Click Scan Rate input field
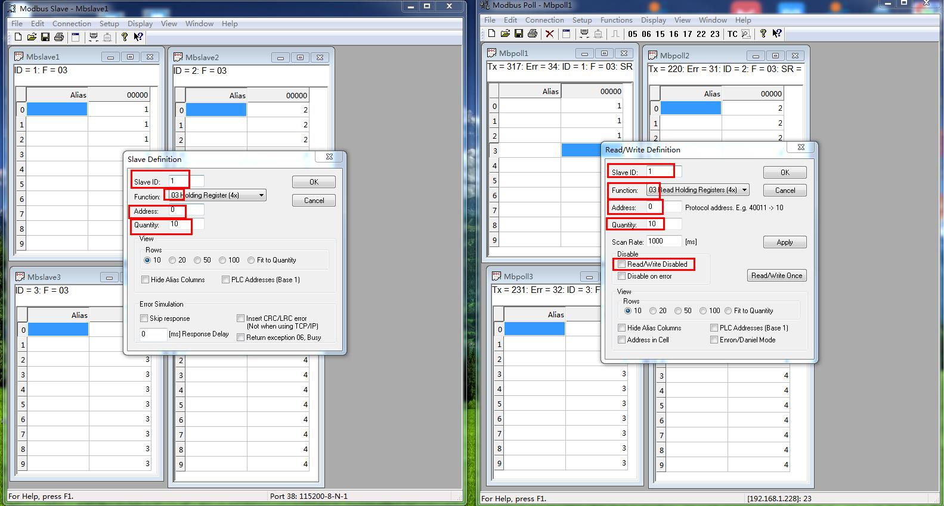This screenshot has height=506, width=944. 664,241
